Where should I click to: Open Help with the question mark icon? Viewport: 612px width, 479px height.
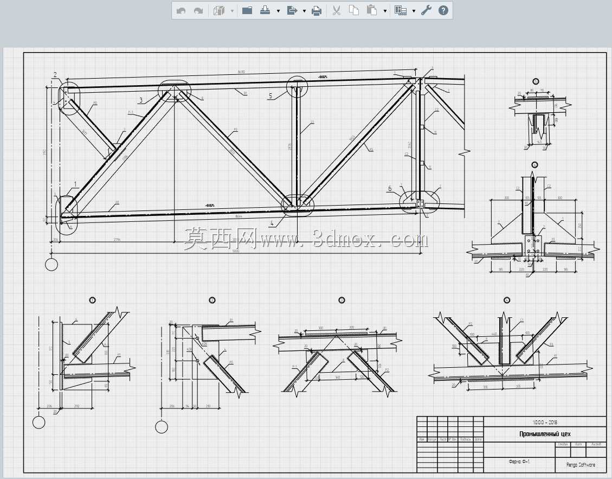(443, 10)
